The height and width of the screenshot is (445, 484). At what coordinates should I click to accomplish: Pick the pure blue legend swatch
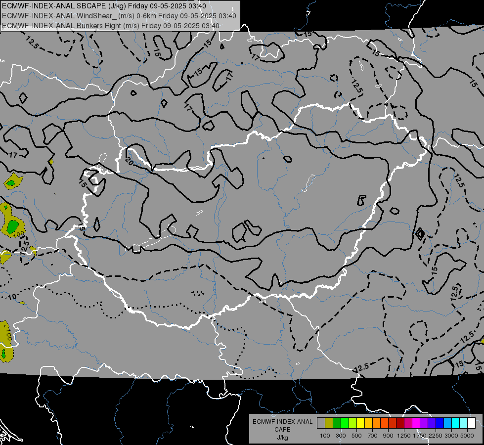[x=440, y=423]
